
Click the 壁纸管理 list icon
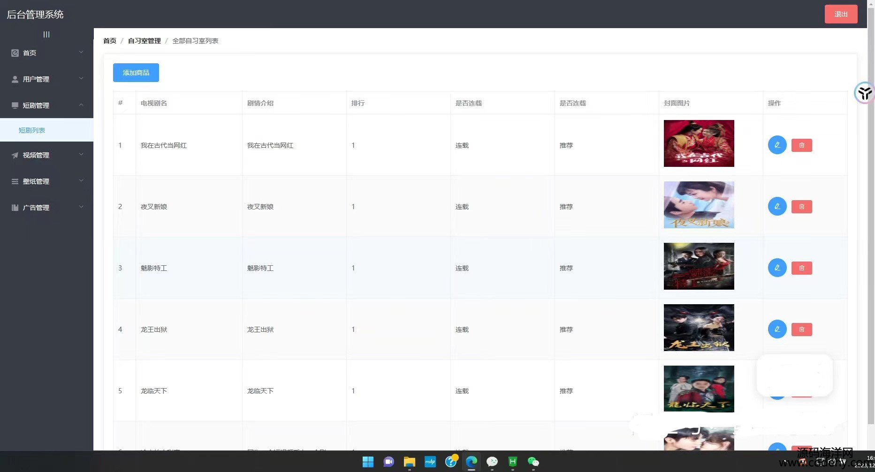15,181
